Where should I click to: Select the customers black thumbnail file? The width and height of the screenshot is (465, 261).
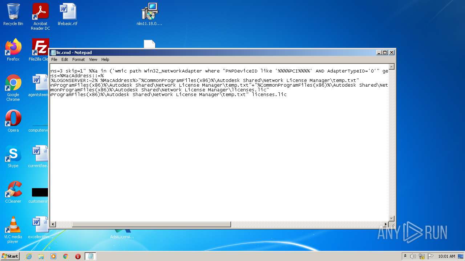tap(39, 195)
